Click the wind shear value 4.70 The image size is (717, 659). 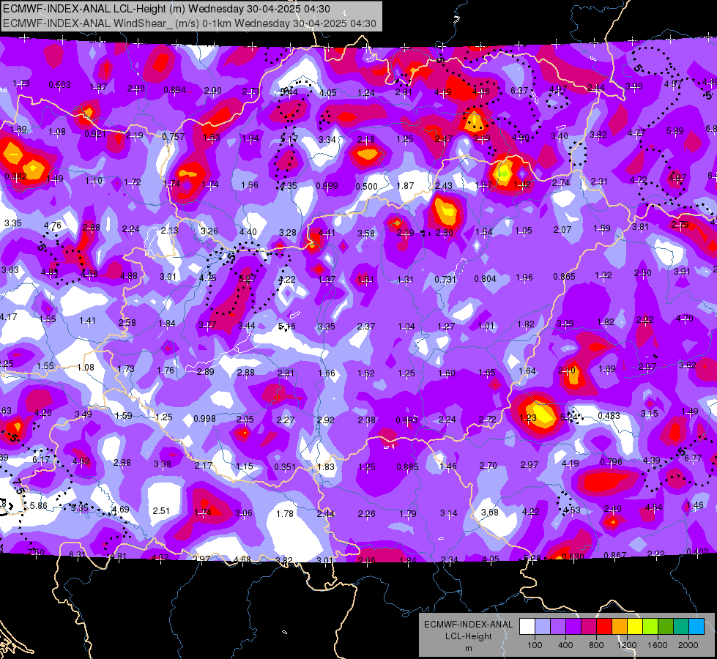point(684,319)
